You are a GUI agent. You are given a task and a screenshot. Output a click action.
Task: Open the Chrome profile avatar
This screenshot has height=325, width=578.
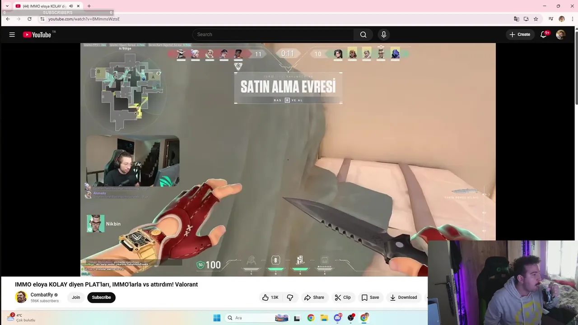click(x=562, y=19)
